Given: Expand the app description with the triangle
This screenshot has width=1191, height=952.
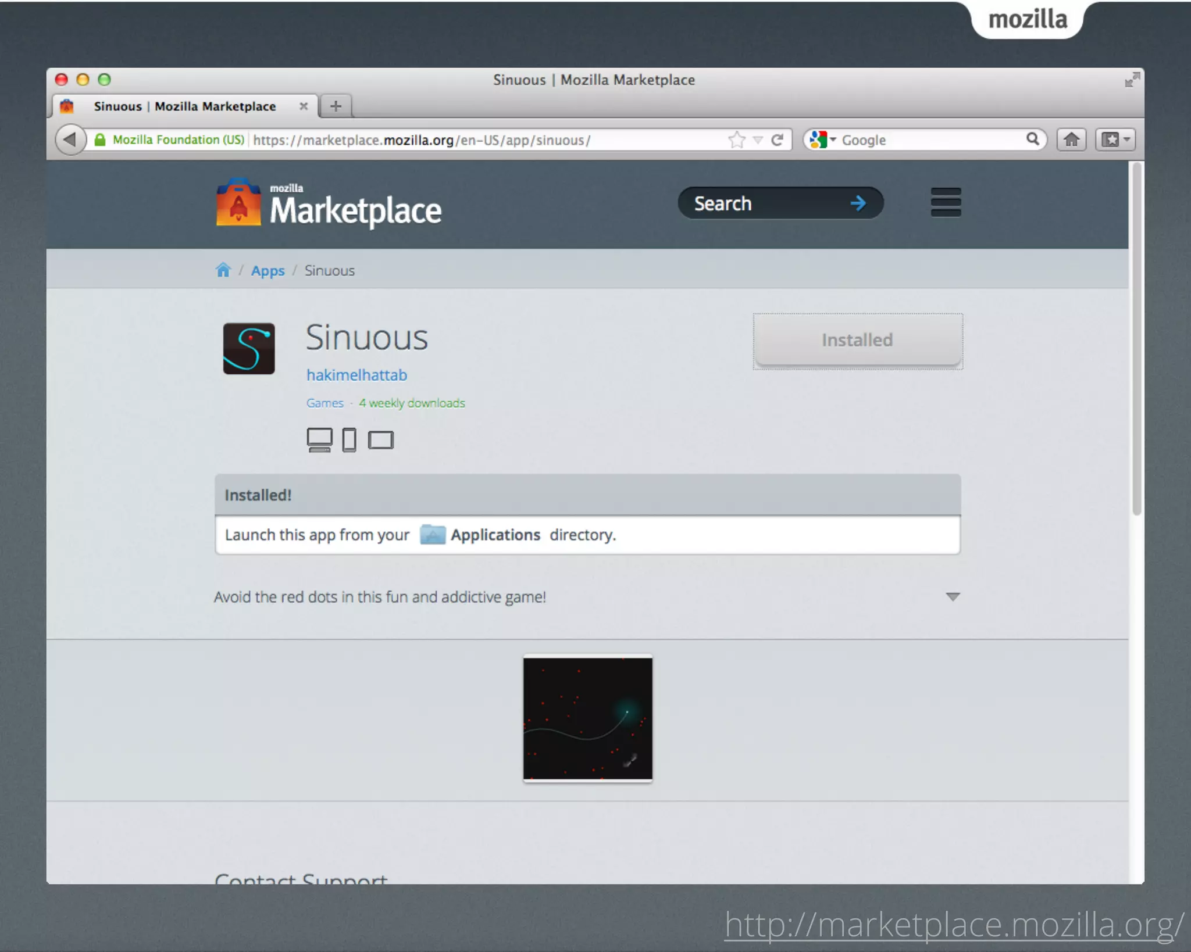Looking at the screenshot, I should coord(953,597).
